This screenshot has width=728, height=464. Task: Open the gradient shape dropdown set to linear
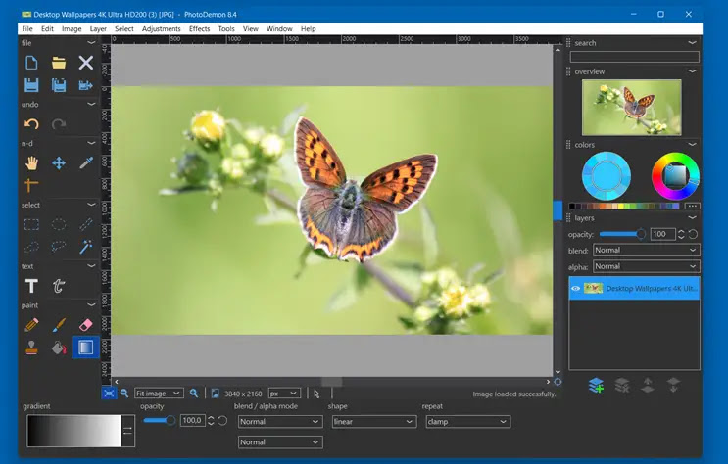372,422
